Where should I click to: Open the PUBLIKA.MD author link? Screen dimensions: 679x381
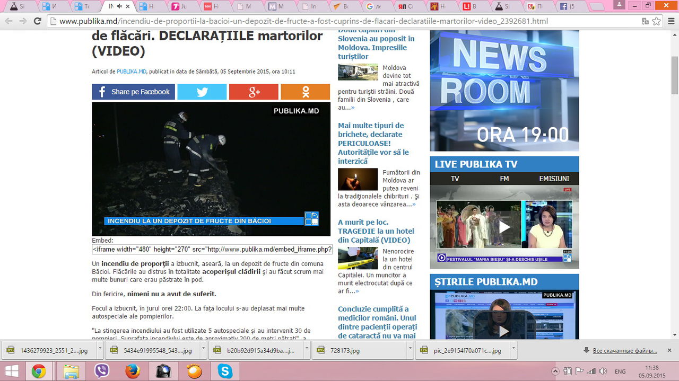pyautogui.click(x=132, y=72)
